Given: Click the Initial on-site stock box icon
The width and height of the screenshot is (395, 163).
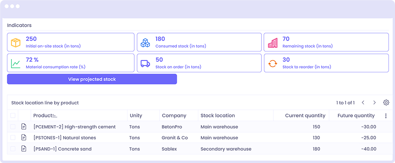Looking at the screenshot, I should (16, 43).
